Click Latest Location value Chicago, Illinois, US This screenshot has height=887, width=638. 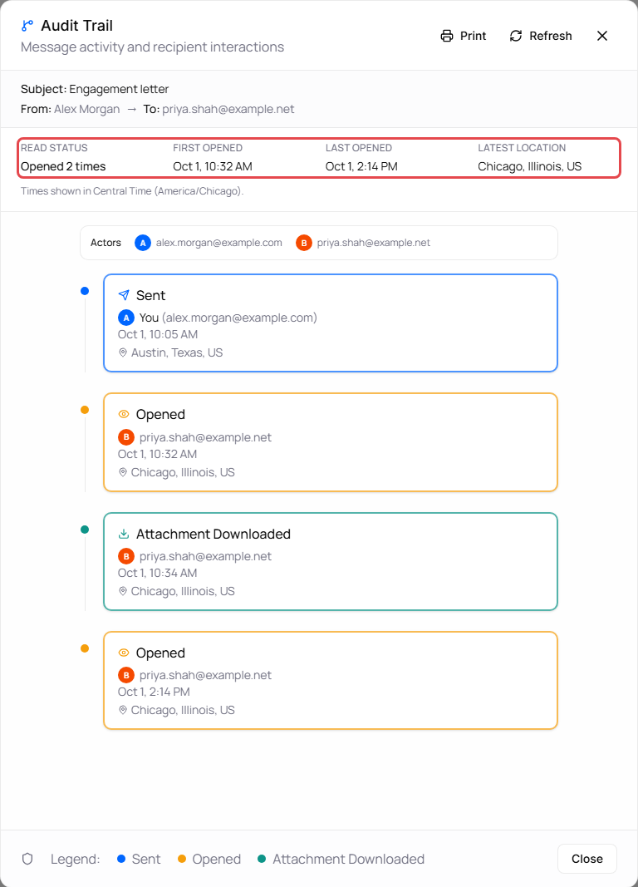tap(529, 166)
